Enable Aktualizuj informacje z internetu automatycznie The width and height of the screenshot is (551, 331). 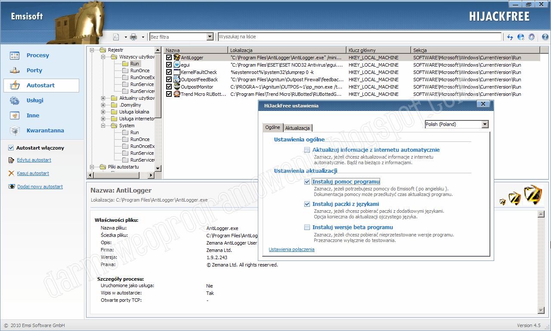pos(307,150)
